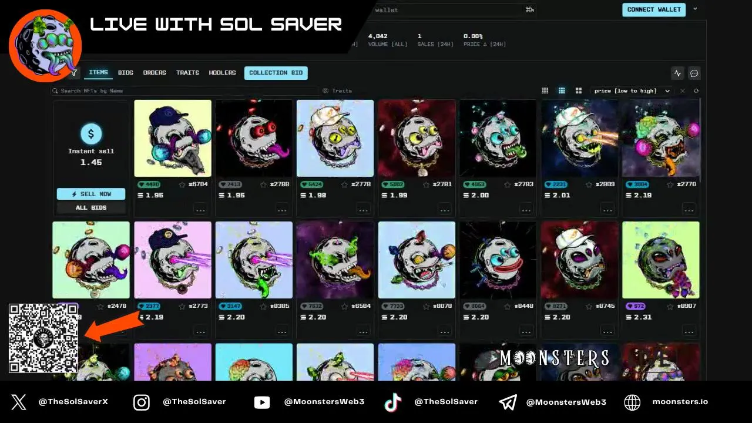The width and height of the screenshot is (752, 423).
Task: Click the rarity badge 2231
Action: coord(555,184)
